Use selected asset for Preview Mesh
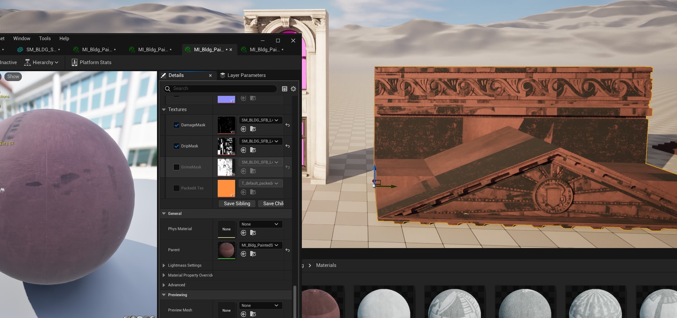677x318 pixels. 244,314
